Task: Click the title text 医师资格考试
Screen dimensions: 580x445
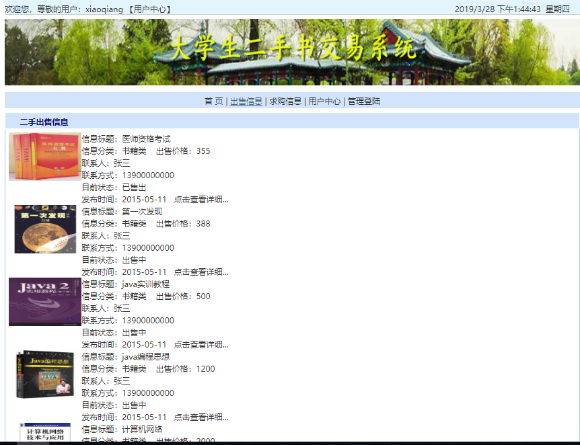Action: tap(146, 139)
